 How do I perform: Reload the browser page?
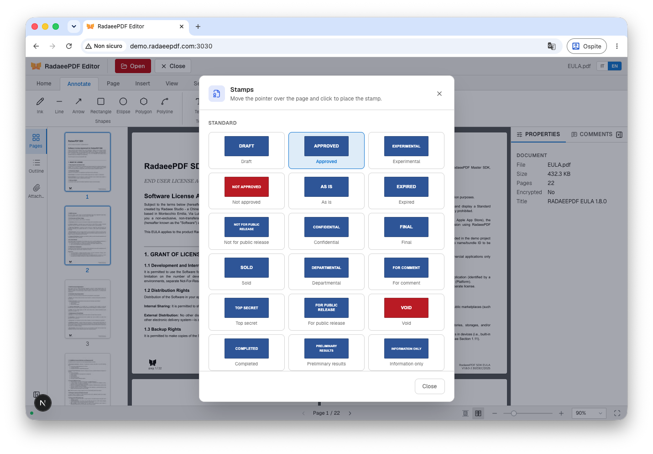[x=69, y=46]
